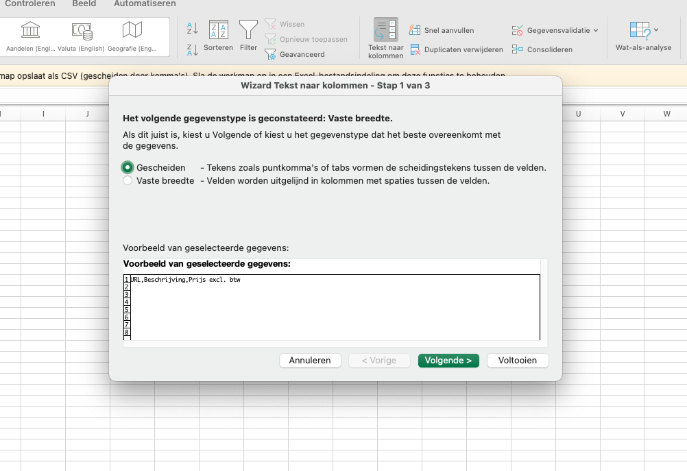
Task: Open Wat-als-analyse
Action: (643, 37)
